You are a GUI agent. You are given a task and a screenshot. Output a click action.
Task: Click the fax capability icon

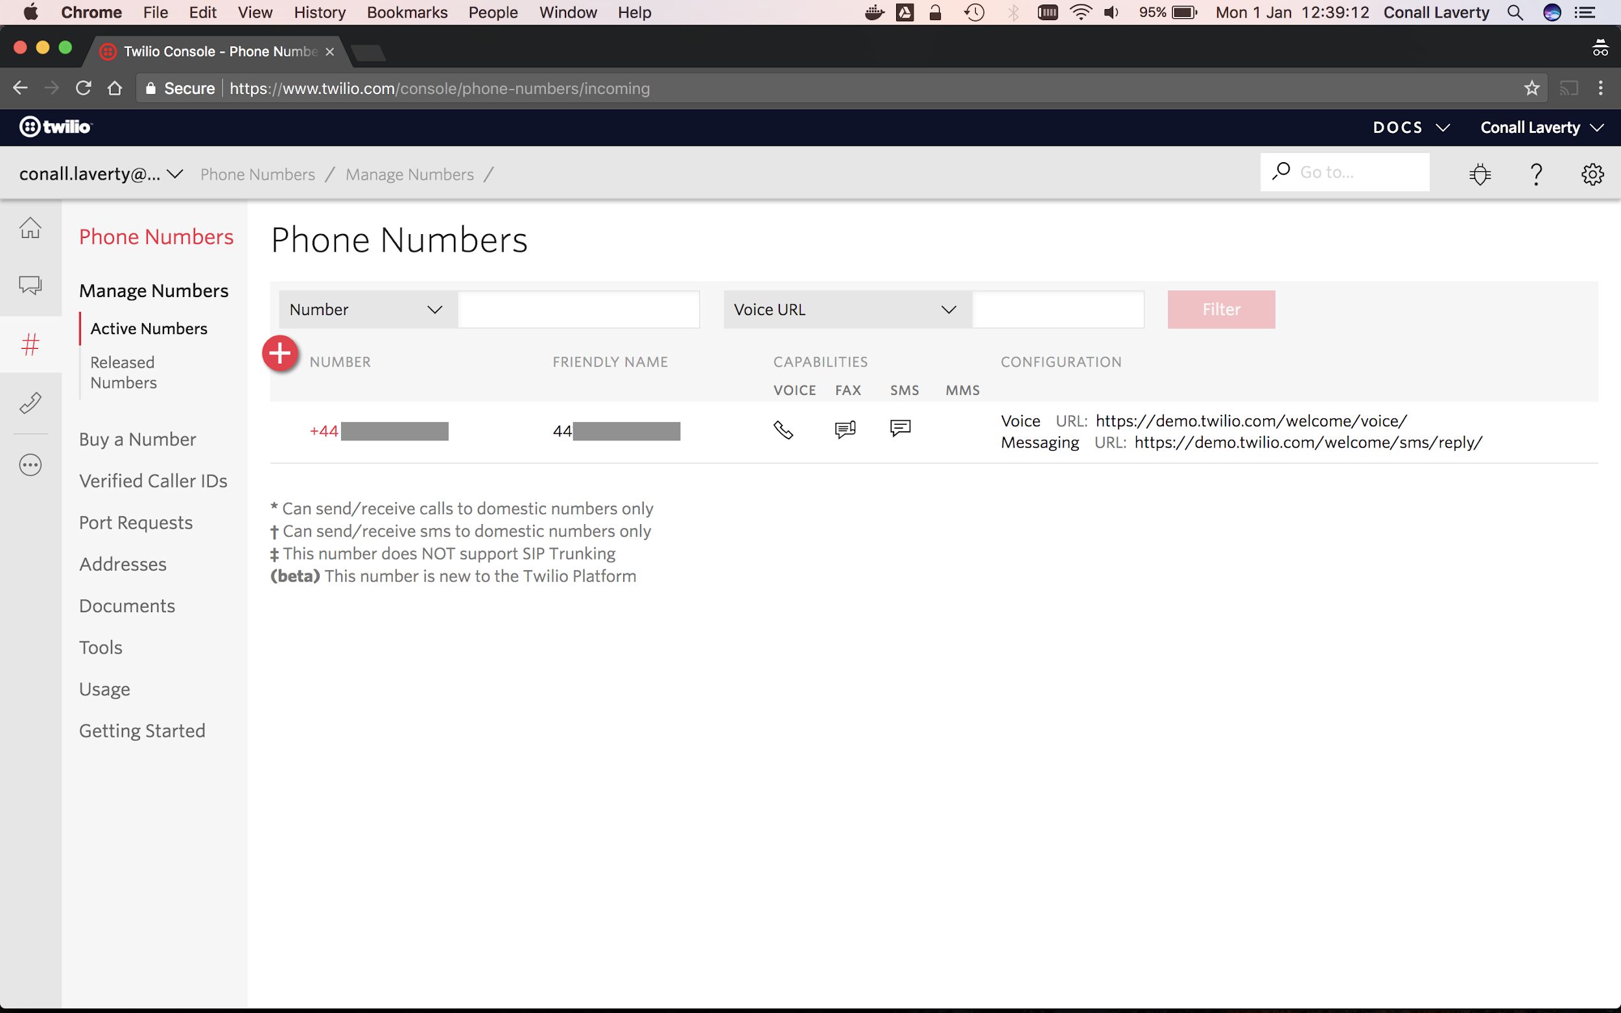846,429
